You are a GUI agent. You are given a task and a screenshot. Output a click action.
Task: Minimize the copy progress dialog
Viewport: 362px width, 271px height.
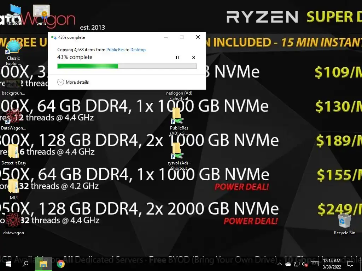tap(166, 37)
